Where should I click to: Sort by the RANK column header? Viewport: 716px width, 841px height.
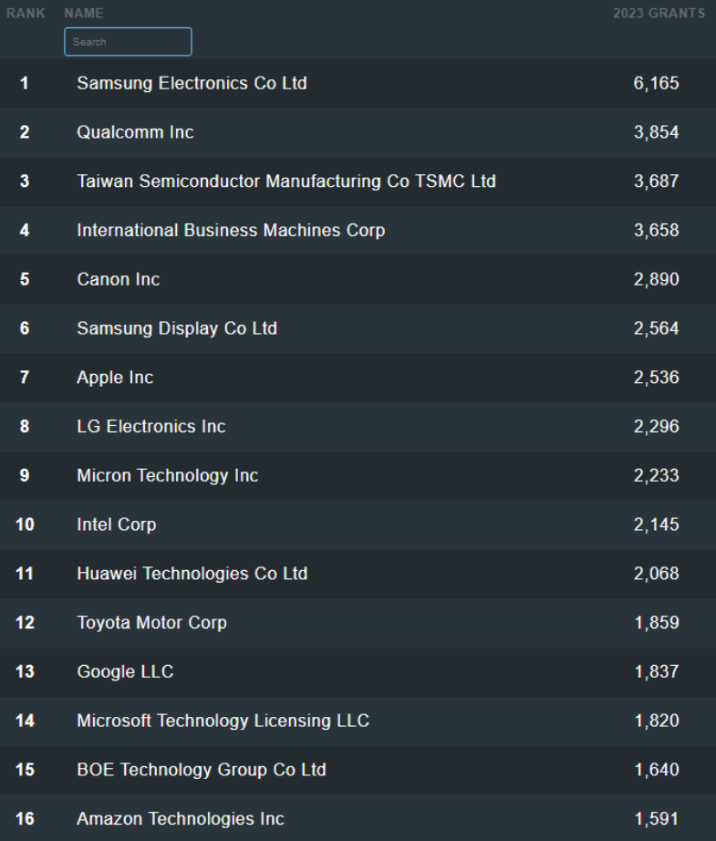click(26, 14)
